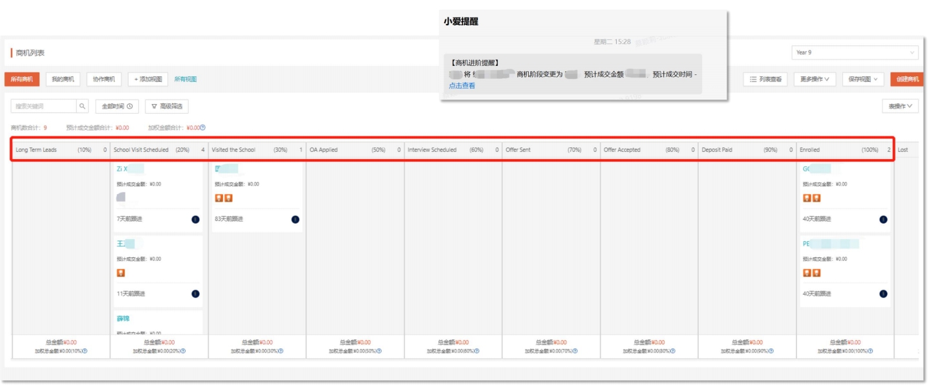Click the Offer Sent column header
Viewport: 929px width, 386px height.
[551, 150]
